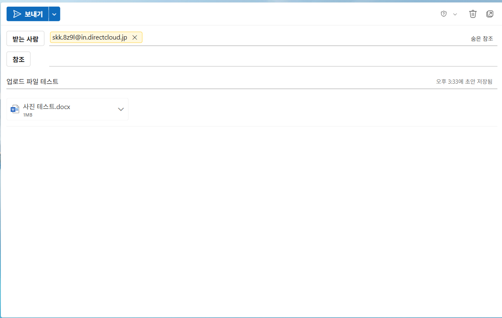
Task: Click the 받는 사람 button
Action: pyautogui.click(x=25, y=39)
